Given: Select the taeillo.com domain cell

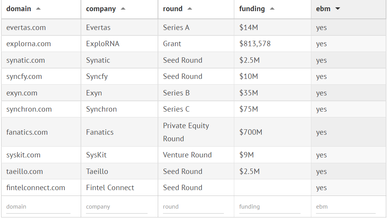Looking at the screenshot, I should point(25,172).
